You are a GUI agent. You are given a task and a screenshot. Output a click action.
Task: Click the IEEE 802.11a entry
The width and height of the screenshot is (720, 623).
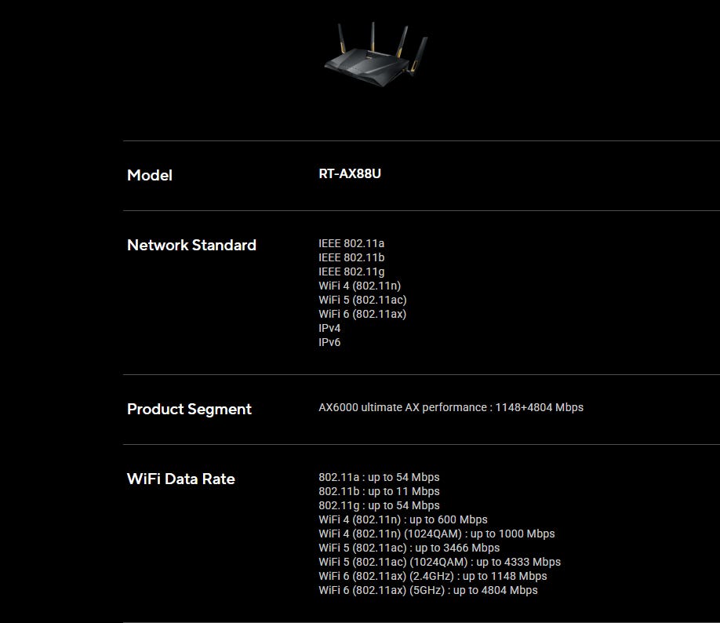(x=351, y=243)
